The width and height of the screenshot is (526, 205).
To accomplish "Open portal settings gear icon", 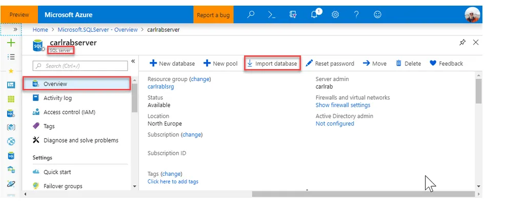I will [x=335, y=15].
